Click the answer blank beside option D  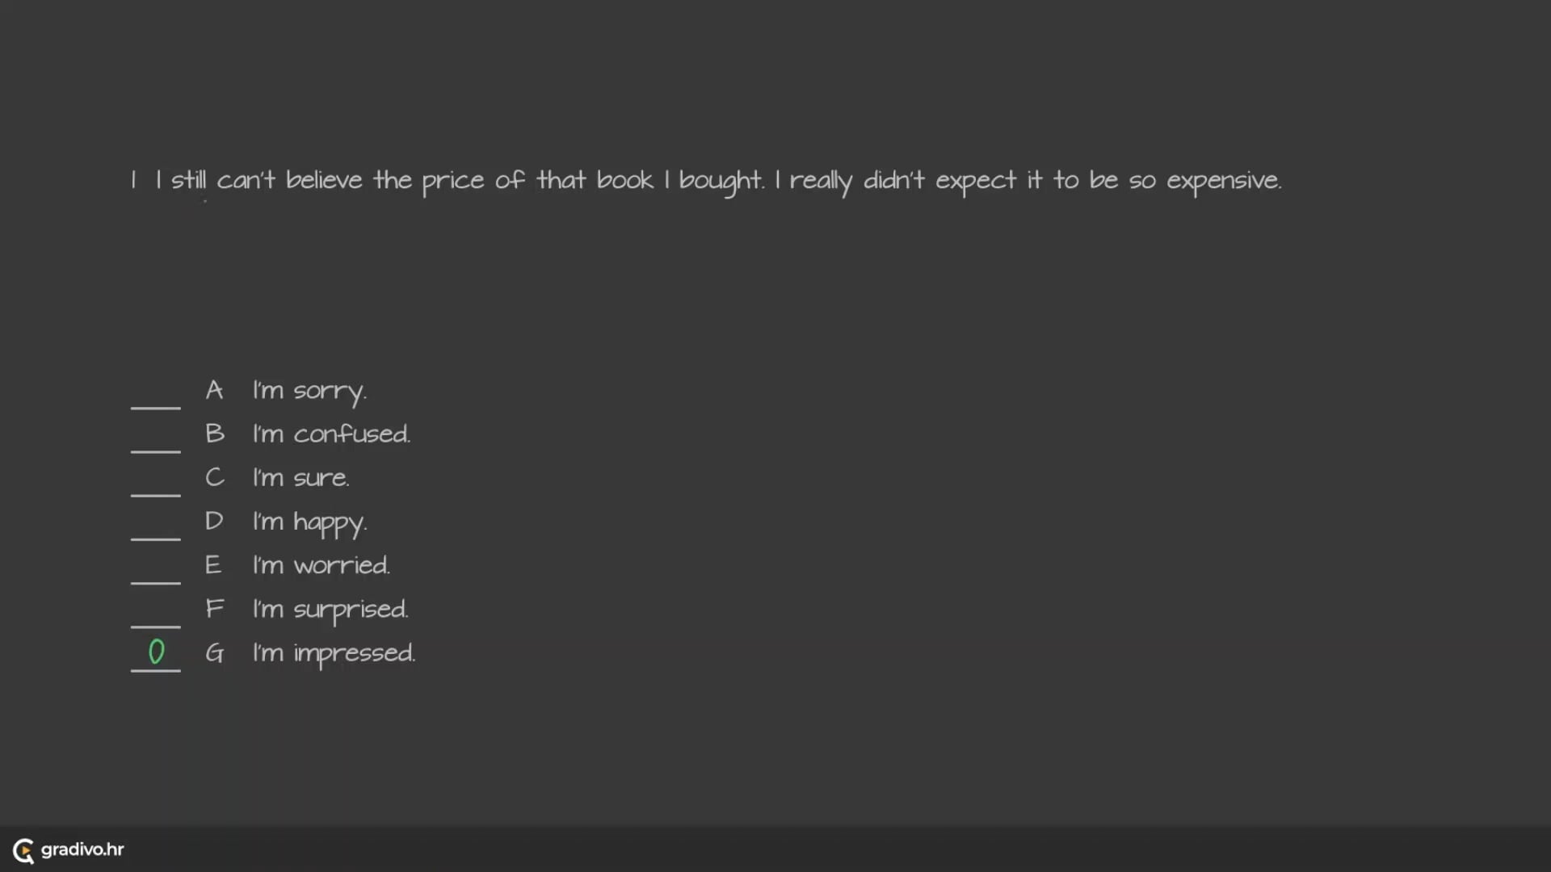coord(155,528)
